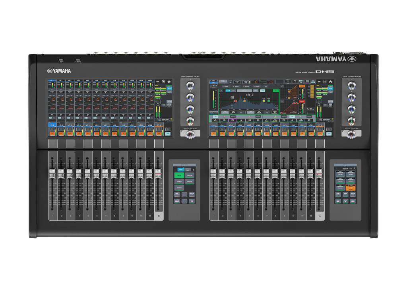Toggle the ON button for ch13

tap(213, 134)
